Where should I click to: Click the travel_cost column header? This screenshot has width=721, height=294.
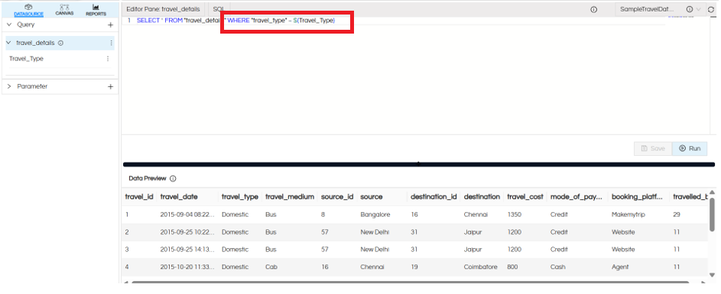coord(525,196)
